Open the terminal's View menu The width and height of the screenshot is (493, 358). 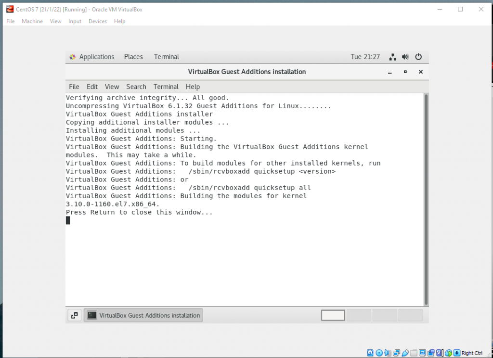(112, 87)
